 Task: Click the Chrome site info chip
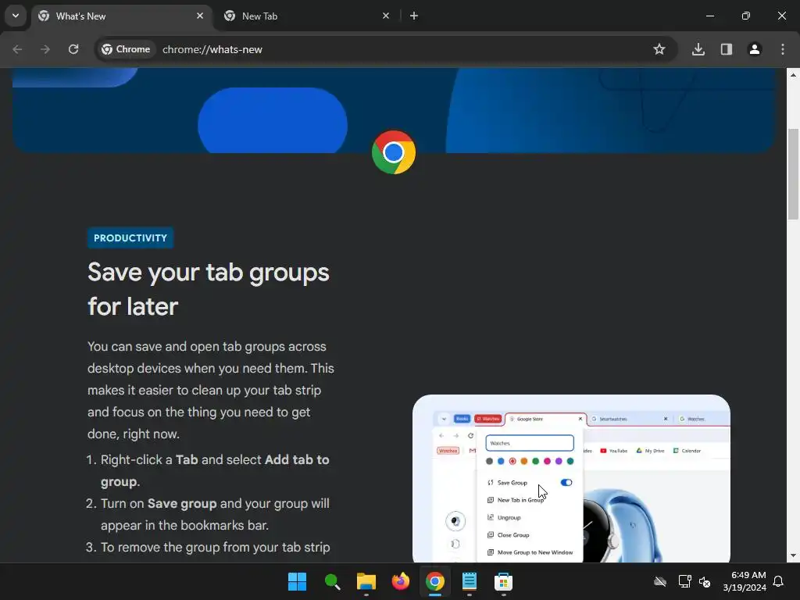(x=126, y=49)
